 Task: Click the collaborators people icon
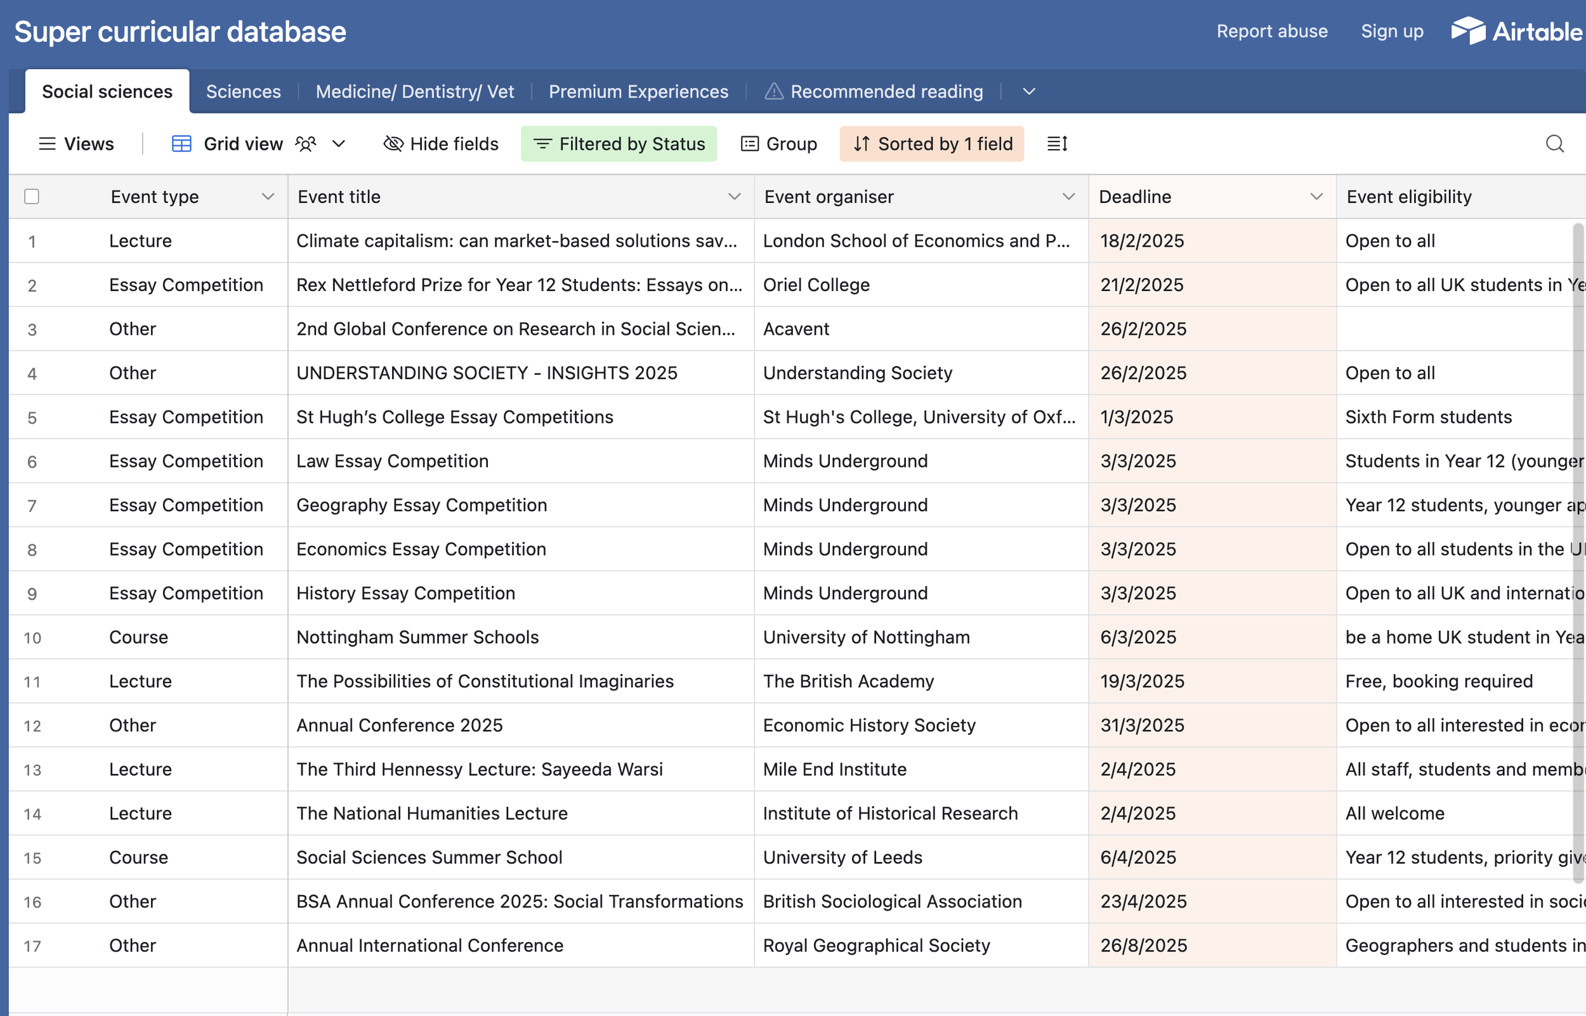[x=305, y=143]
